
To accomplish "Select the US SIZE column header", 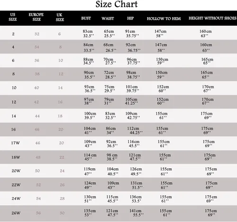I will coord(13,17).
